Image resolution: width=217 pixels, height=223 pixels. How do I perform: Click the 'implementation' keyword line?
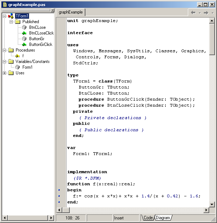(x=87, y=172)
